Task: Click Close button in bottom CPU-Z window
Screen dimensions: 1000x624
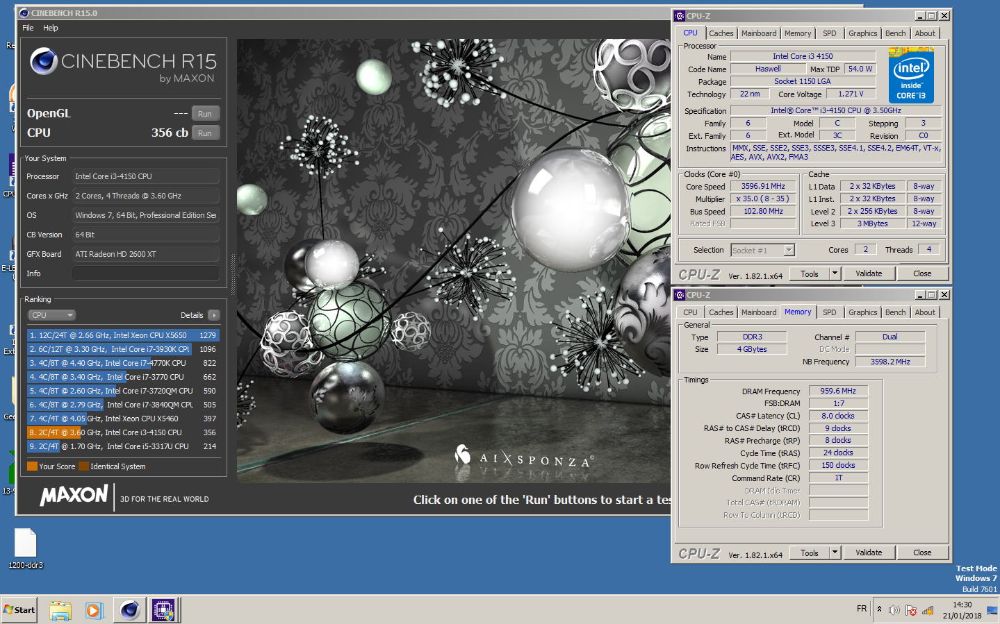Action: [x=922, y=553]
